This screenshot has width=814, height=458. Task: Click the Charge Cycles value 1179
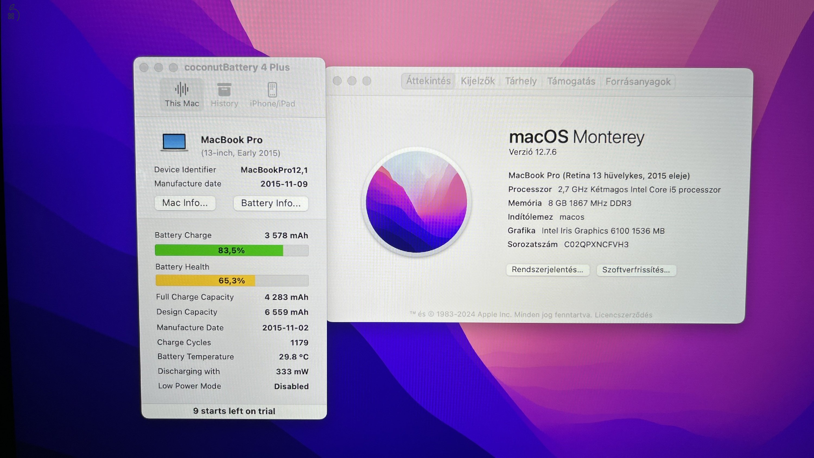point(299,343)
